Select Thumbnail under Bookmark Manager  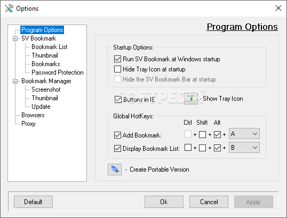click(x=45, y=98)
